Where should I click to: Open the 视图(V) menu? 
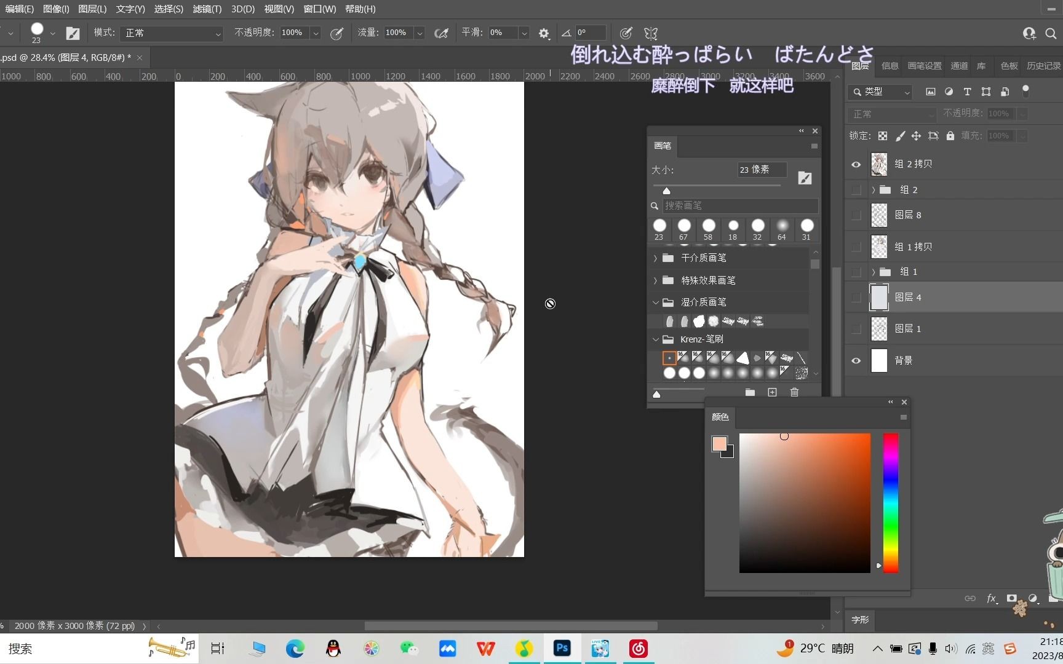click(279, 9)
